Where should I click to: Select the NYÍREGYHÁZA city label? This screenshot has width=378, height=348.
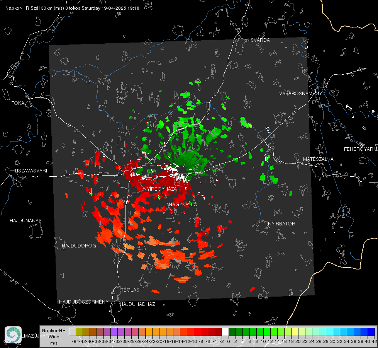pyautogui.click(x=160, y=189)
